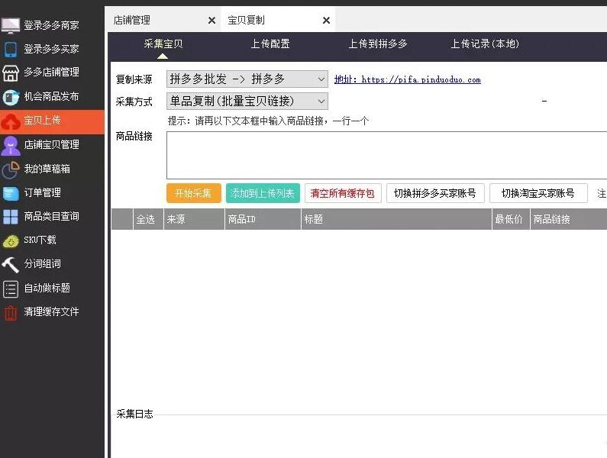Click the tablet icon beside 登录多多买家

click(x=11, y=49)
